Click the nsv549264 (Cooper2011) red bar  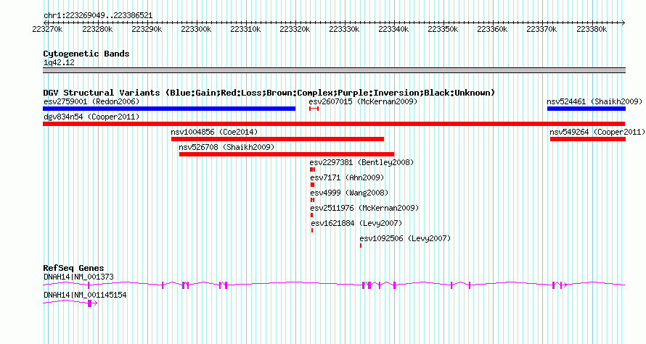588,139
